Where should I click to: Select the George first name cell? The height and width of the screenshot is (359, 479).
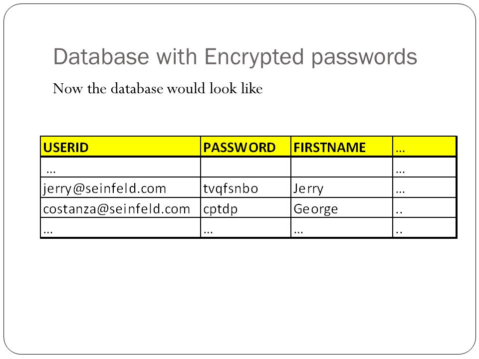coord(341,208)
